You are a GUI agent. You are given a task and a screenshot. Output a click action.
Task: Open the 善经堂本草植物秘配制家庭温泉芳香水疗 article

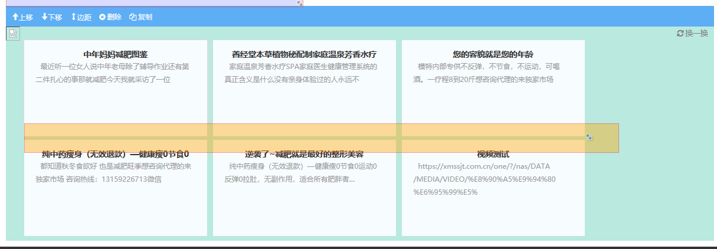pos(304,54)
